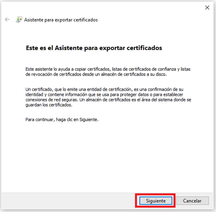
Task: Cancel the wizard with Cancelar
Action: (192, 201)
